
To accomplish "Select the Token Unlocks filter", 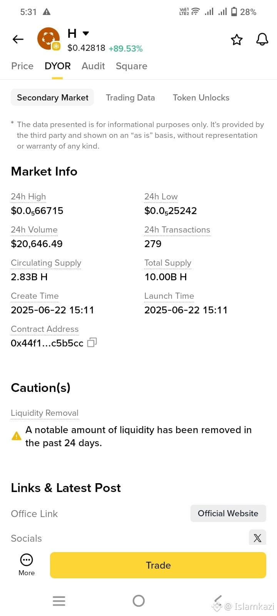I will click(201, 98).
